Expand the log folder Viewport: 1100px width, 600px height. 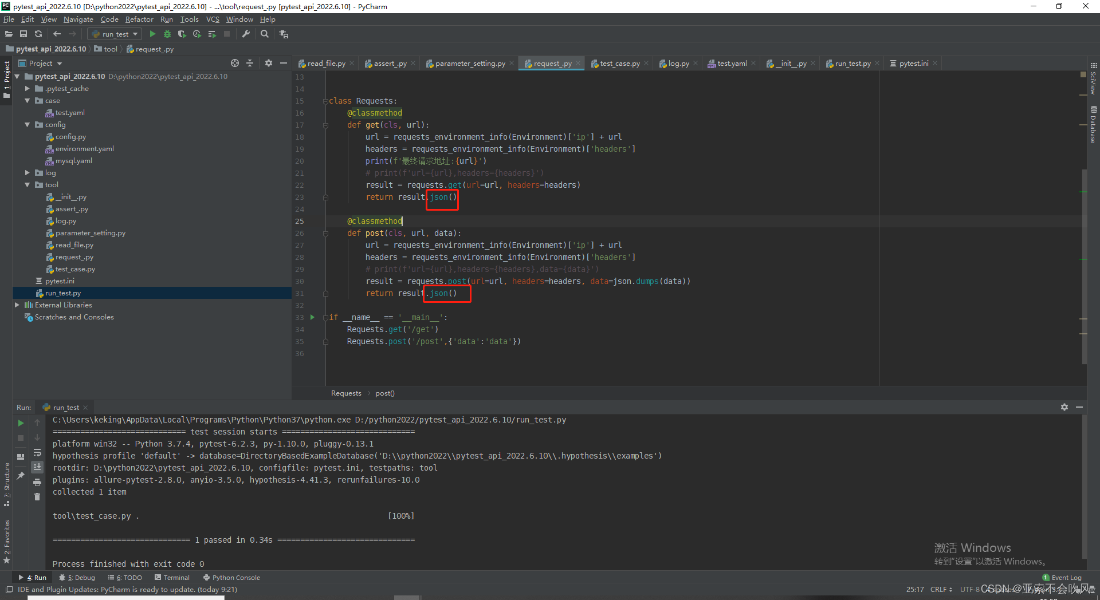point(27,173)
